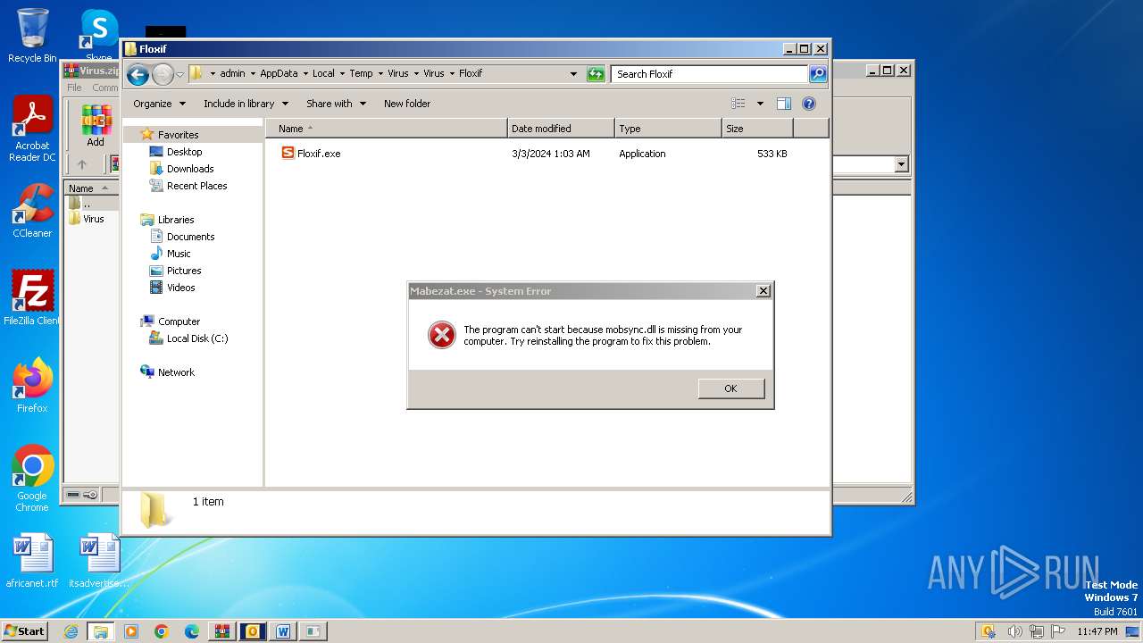Select the Floxif.exe file icon
Image resolution: width=1143 pixels, height=643 pixels.
[x=288, y=154]
